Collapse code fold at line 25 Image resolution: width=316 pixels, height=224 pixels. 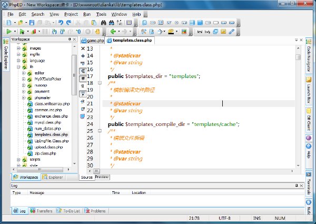click(x=100, y=131)
